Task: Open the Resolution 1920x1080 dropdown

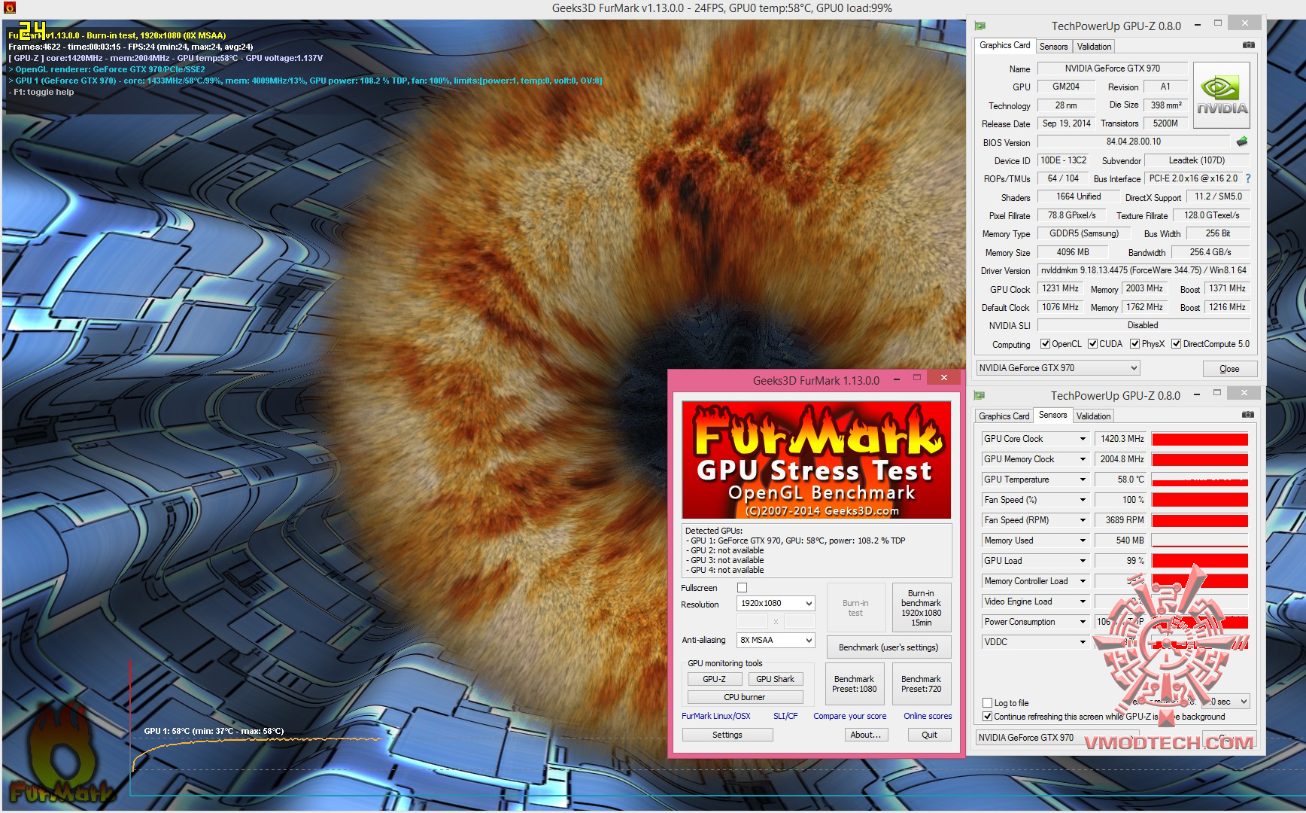Action: point(776,603)
